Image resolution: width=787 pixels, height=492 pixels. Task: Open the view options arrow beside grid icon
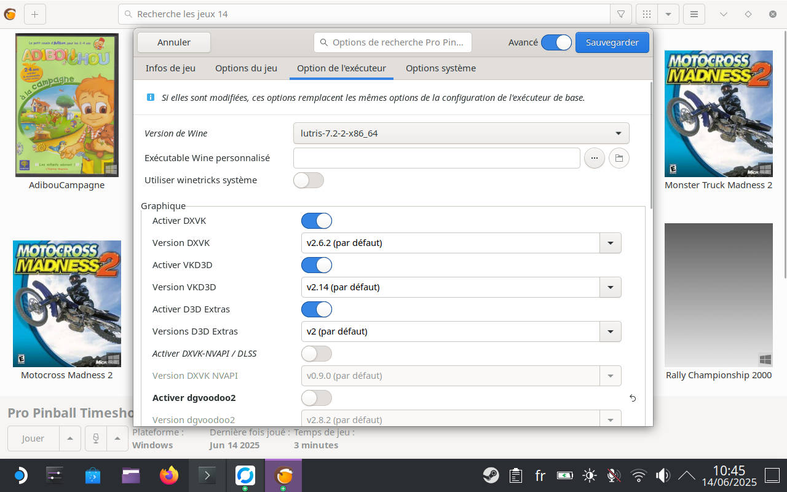click(668, 14)
